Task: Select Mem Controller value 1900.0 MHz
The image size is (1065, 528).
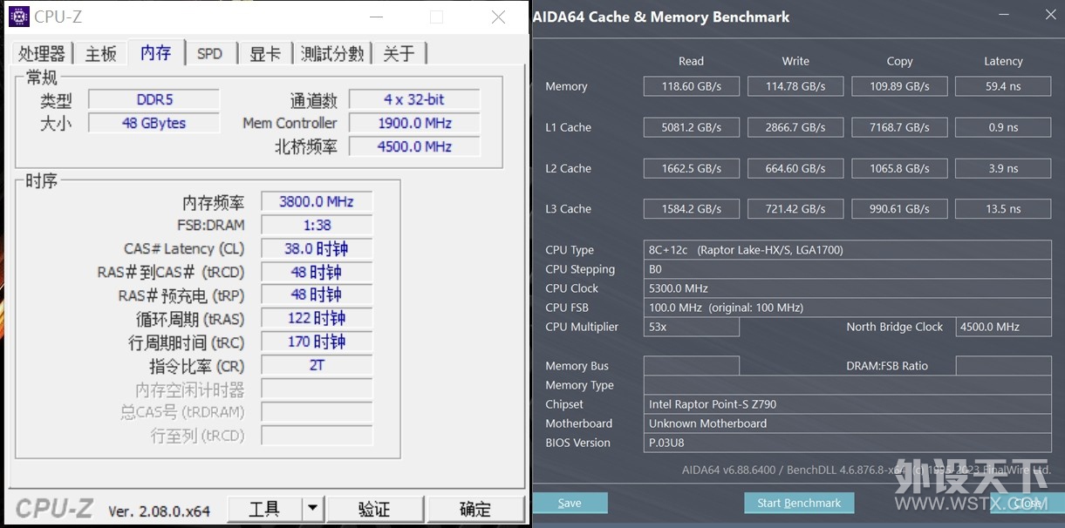Action: (414, 123)
